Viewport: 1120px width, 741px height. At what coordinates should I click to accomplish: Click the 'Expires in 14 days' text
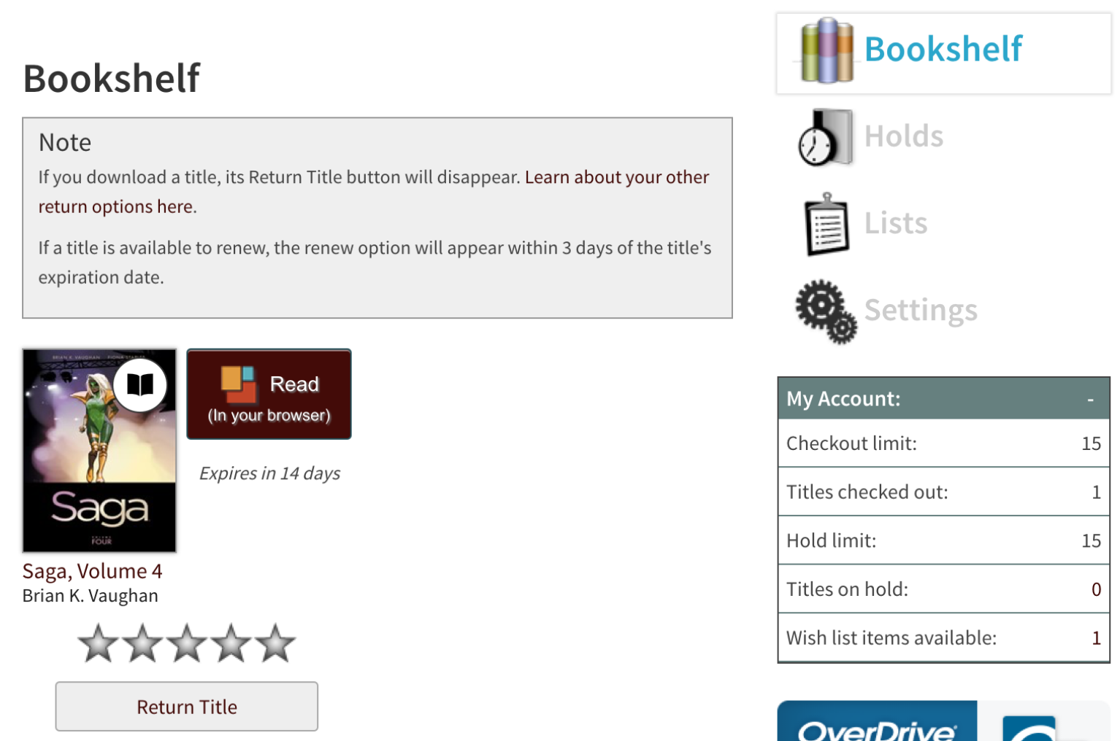(269, 473)
